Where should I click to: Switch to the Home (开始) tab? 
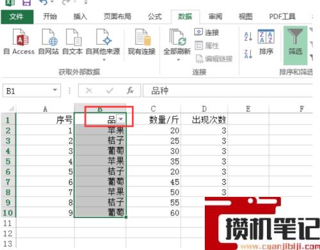[x=50, y=17]
